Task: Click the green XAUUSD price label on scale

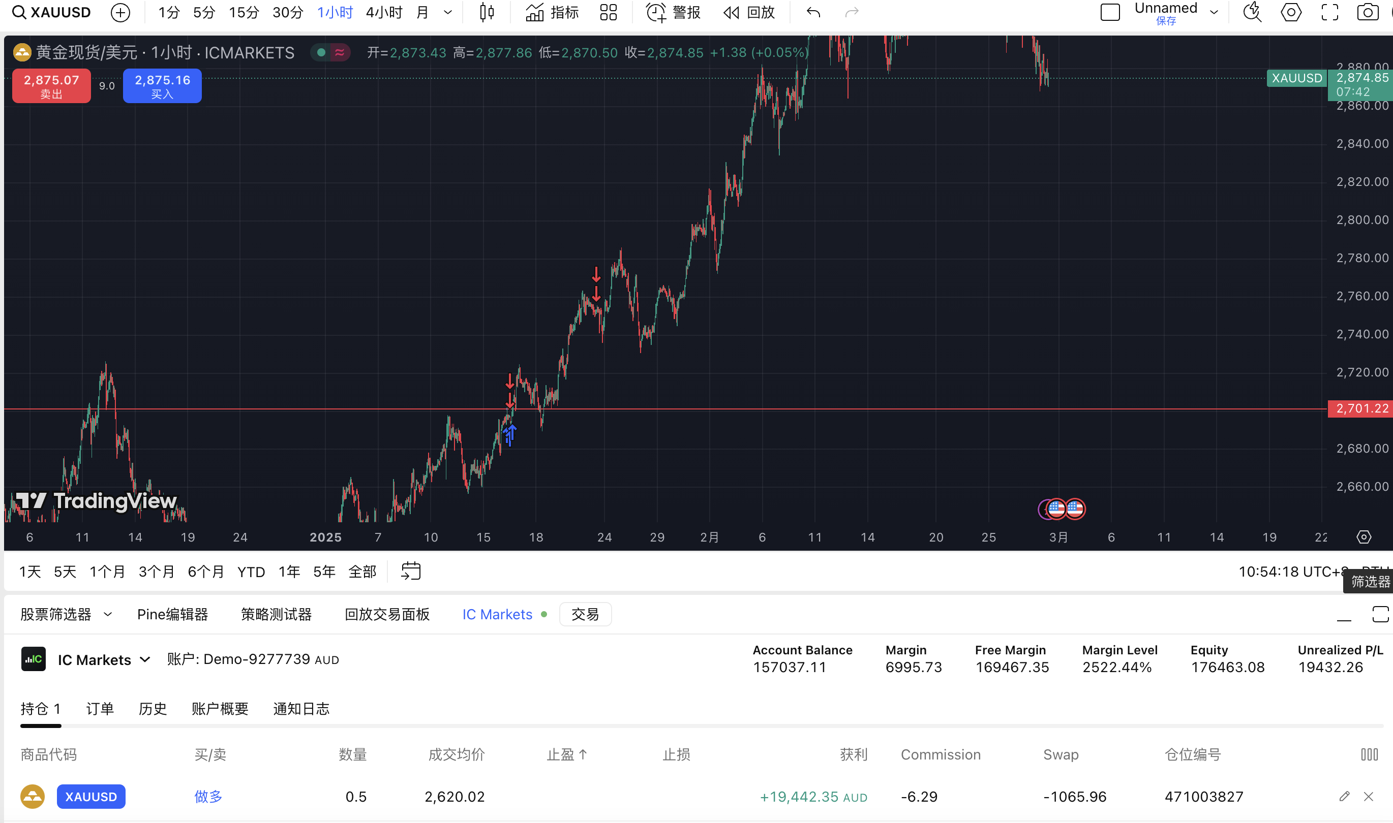Action: (x=1297, y=78)
